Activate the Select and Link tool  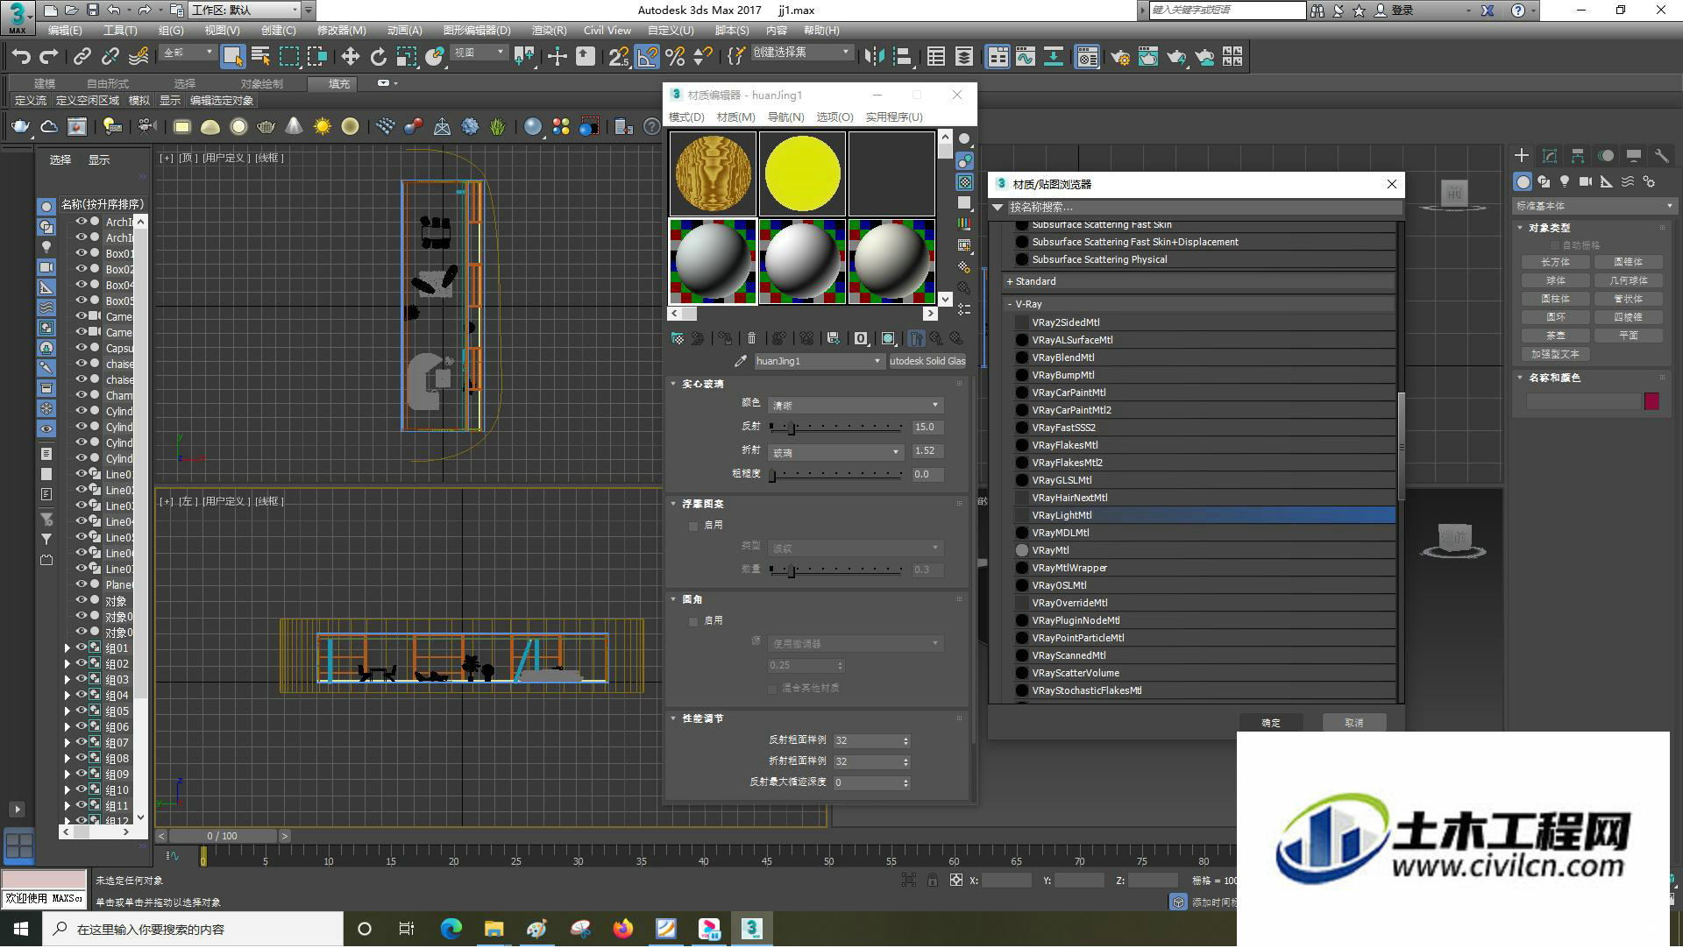click(82, 57)
